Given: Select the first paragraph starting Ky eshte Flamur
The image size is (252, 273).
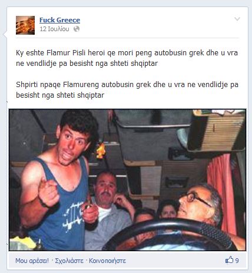Looking at the screenshot, I should pyautogui.click(x=127, y=58).
